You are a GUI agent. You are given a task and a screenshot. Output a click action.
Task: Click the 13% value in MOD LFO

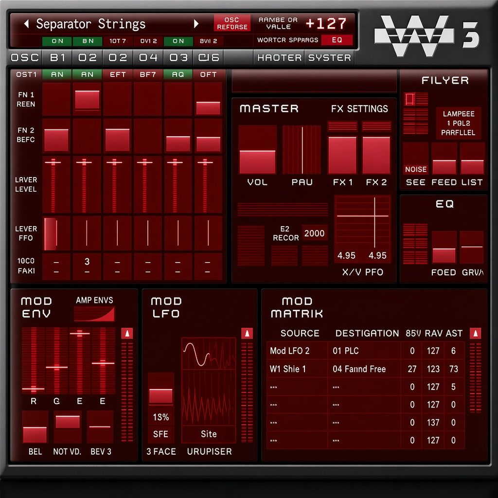(x=160, y=417)
